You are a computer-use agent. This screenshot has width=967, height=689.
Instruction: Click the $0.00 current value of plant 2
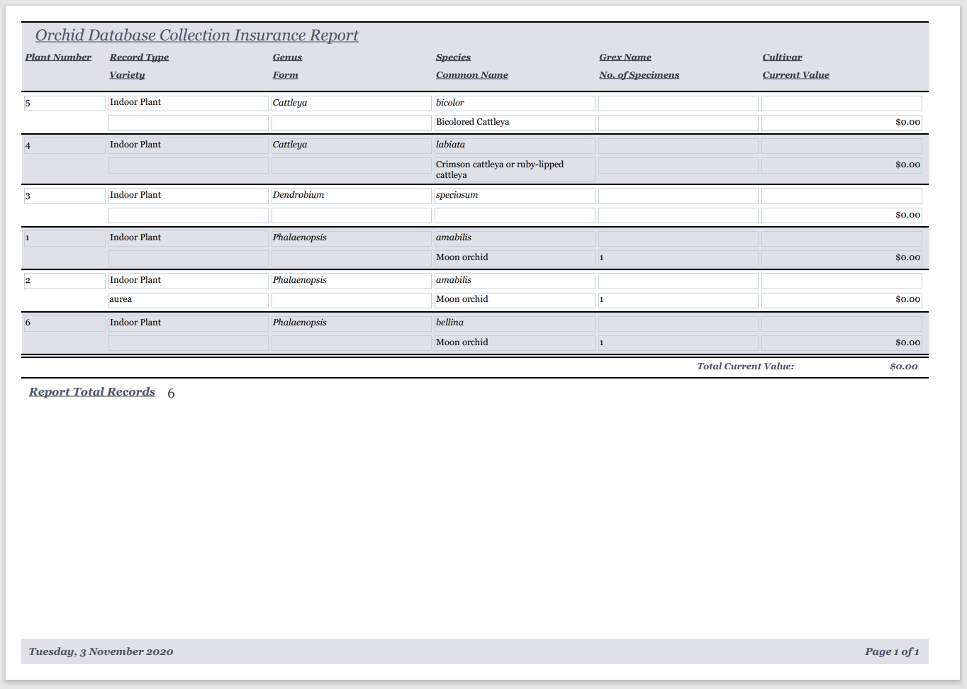coord(842,300)
